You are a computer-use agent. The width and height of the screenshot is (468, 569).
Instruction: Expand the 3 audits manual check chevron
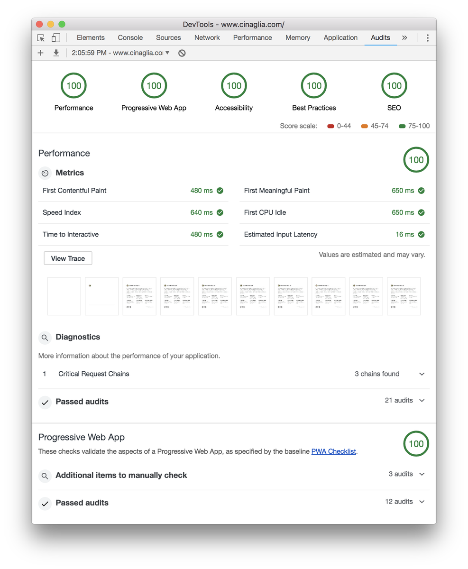tap(422, 474)
